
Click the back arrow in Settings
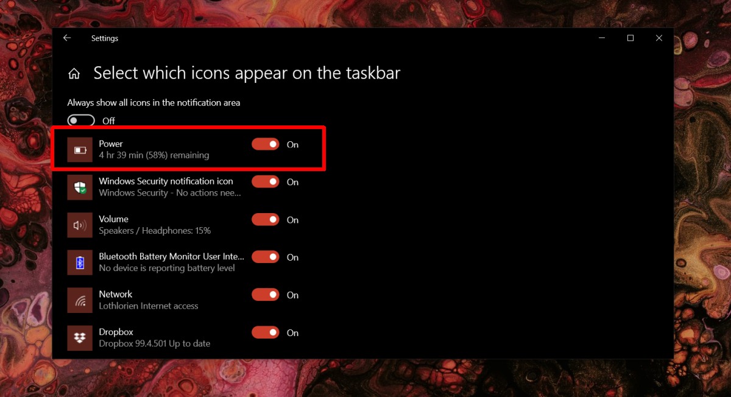coord(67,38)
